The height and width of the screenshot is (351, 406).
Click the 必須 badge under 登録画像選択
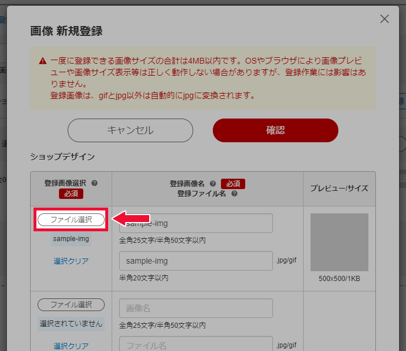(71, 194)
